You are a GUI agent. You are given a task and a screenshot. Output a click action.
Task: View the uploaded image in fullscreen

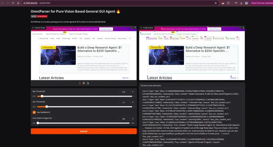[x=132, y=28]
